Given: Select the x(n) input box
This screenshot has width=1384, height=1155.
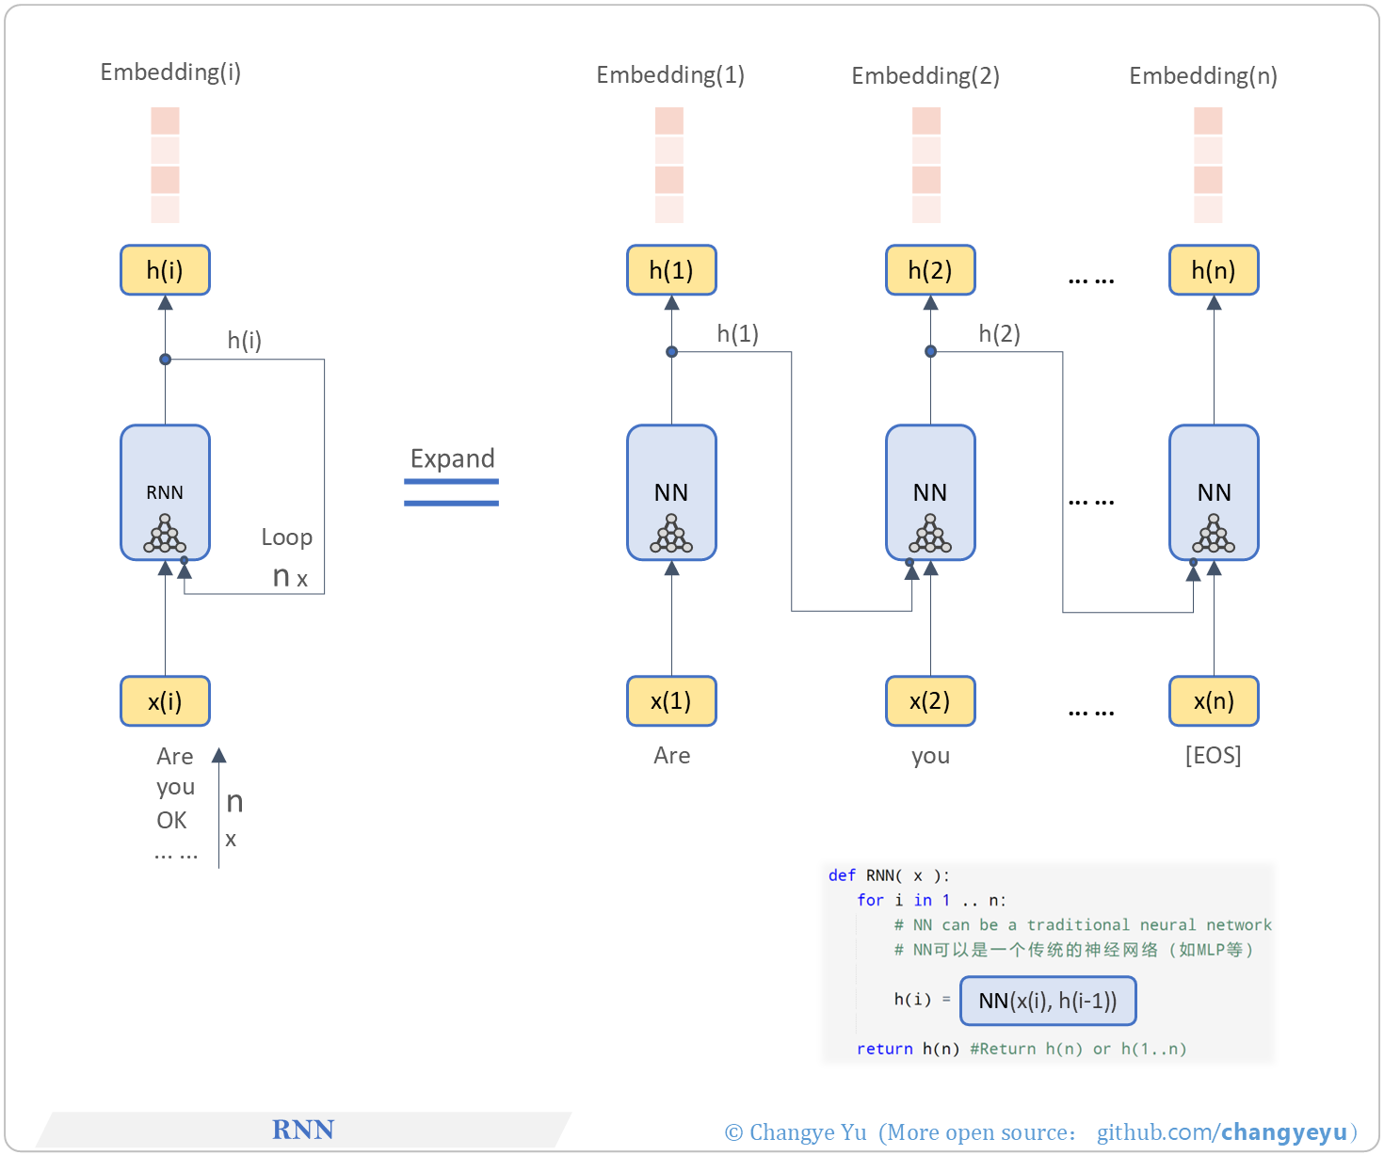Looking at the screenshot, I should click(1214, 701).
